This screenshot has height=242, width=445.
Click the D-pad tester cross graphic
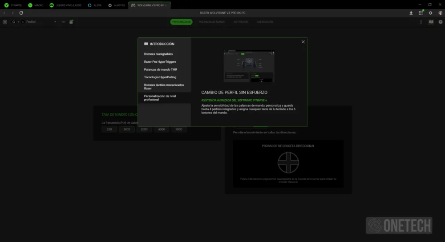(x=288, y=162)
